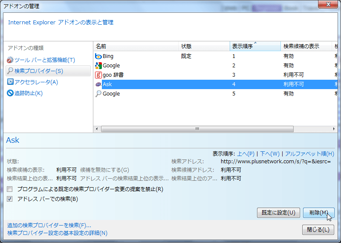
Task: Select the goo 辞書 row name
Action: click(113, 75)
